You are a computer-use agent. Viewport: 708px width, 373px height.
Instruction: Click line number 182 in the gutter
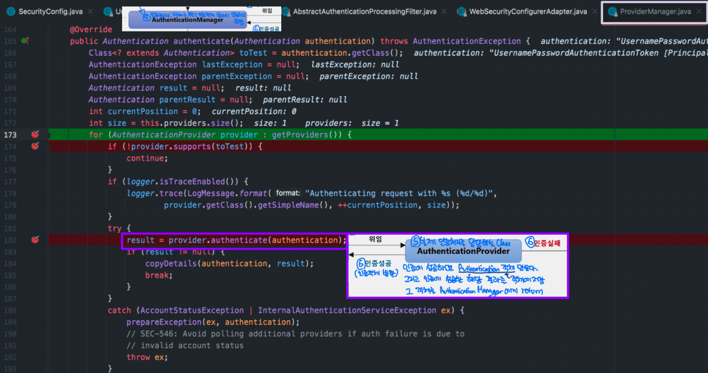click(11, 240)
